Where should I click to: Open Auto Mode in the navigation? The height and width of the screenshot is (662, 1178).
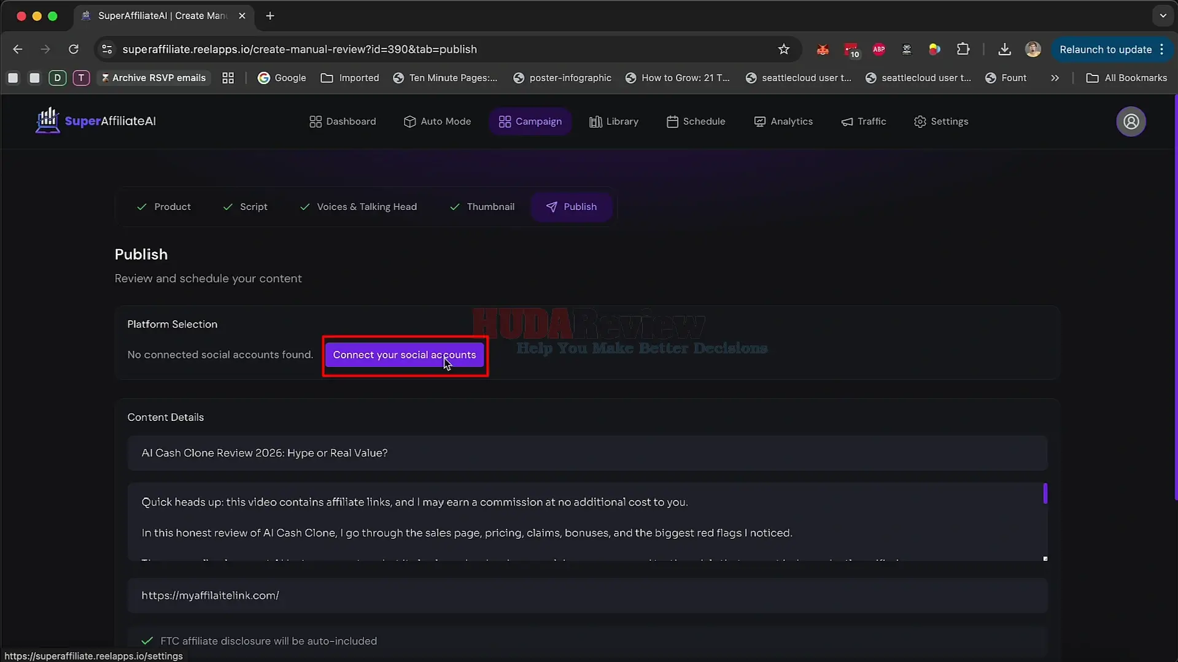click(x=437, y=121)
